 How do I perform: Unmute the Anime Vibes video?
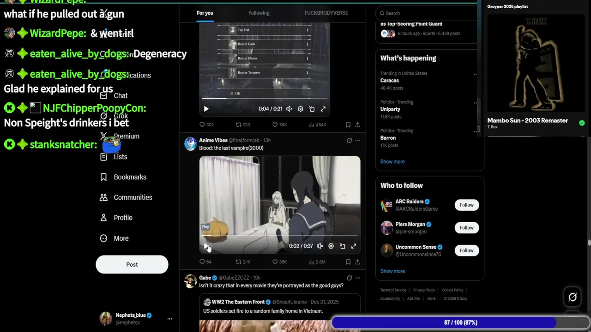pyautogui.click(x=320, y=246)
